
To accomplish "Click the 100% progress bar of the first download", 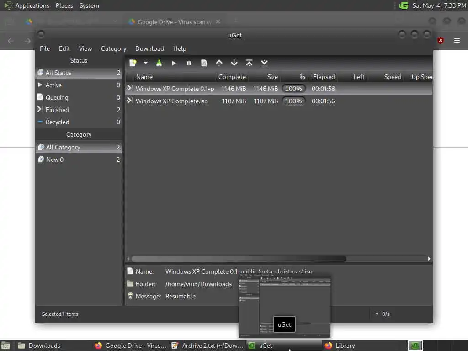I will (294, 89).
